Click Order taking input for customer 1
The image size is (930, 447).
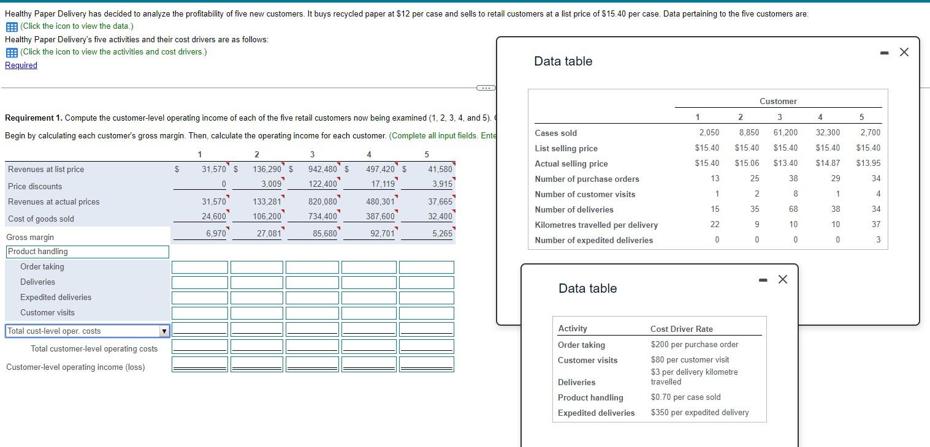199,266
